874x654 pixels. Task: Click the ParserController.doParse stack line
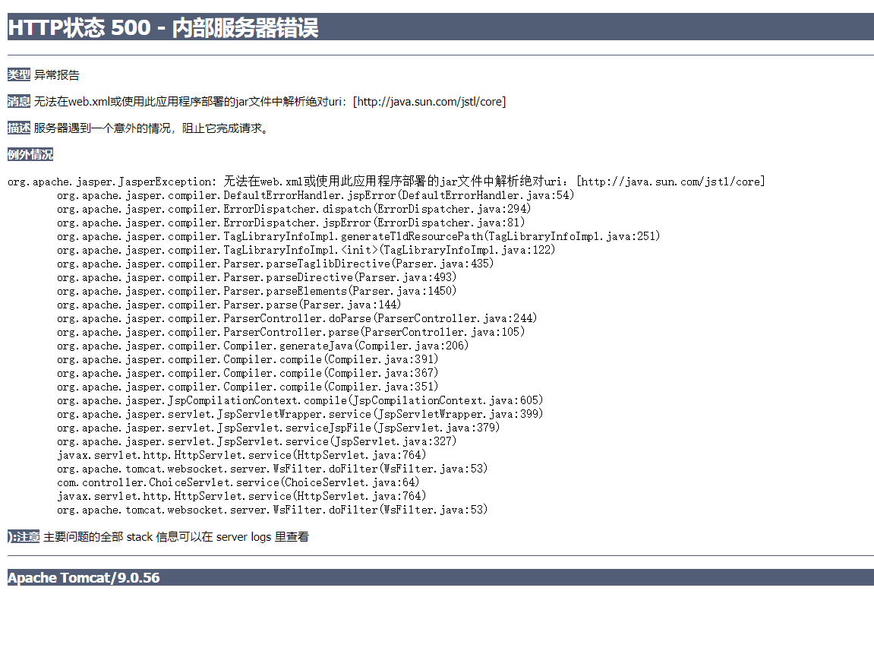(x=297, y=318)
